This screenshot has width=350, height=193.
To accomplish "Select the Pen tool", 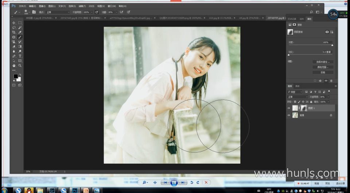I will [x=14, y=56].
